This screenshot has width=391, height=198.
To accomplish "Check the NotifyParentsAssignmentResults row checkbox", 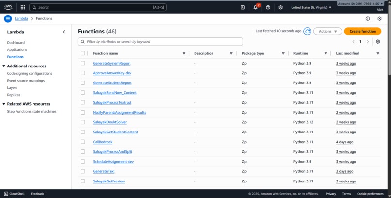I will [83, 112].
